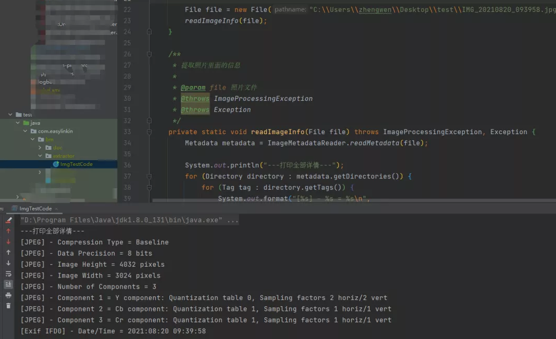Image resolution: width=556 pixels, height=339 pixels.
Task: Click the Print icon in console toolbar
Action: coord(8,295)
